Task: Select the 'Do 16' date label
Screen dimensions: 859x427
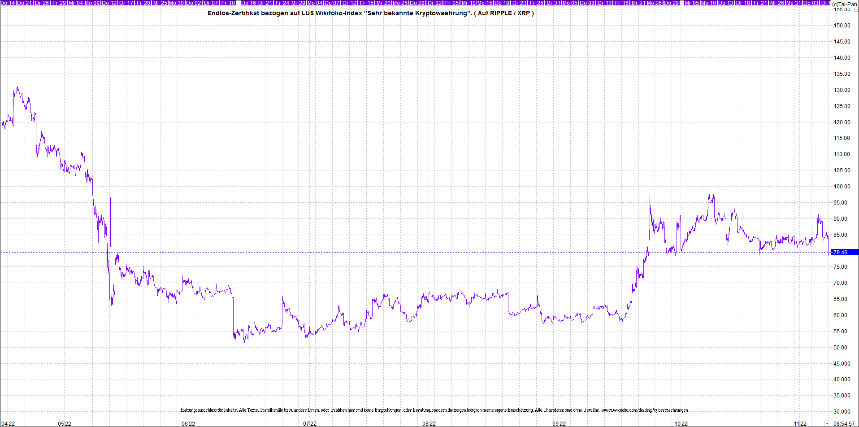Action: [x=248, y=3]
